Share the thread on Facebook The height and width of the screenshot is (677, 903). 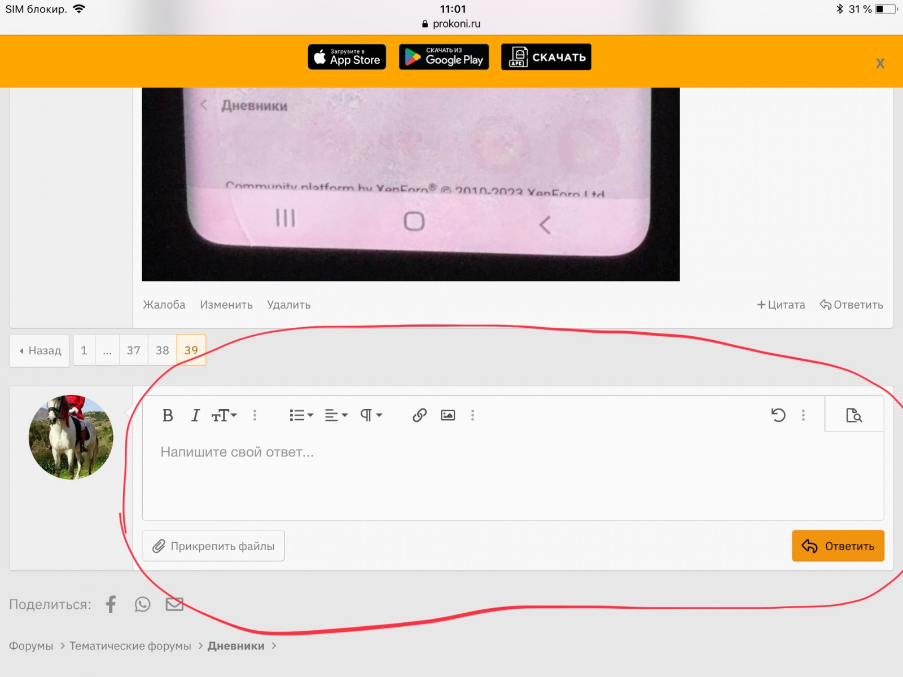tap(111, 604)
